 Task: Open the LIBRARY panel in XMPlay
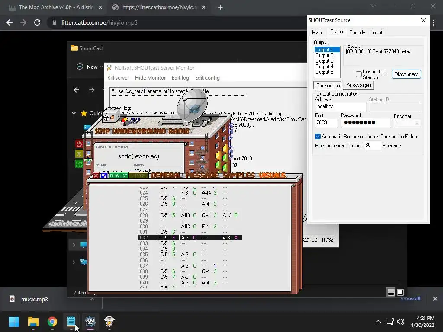point(138,176)
